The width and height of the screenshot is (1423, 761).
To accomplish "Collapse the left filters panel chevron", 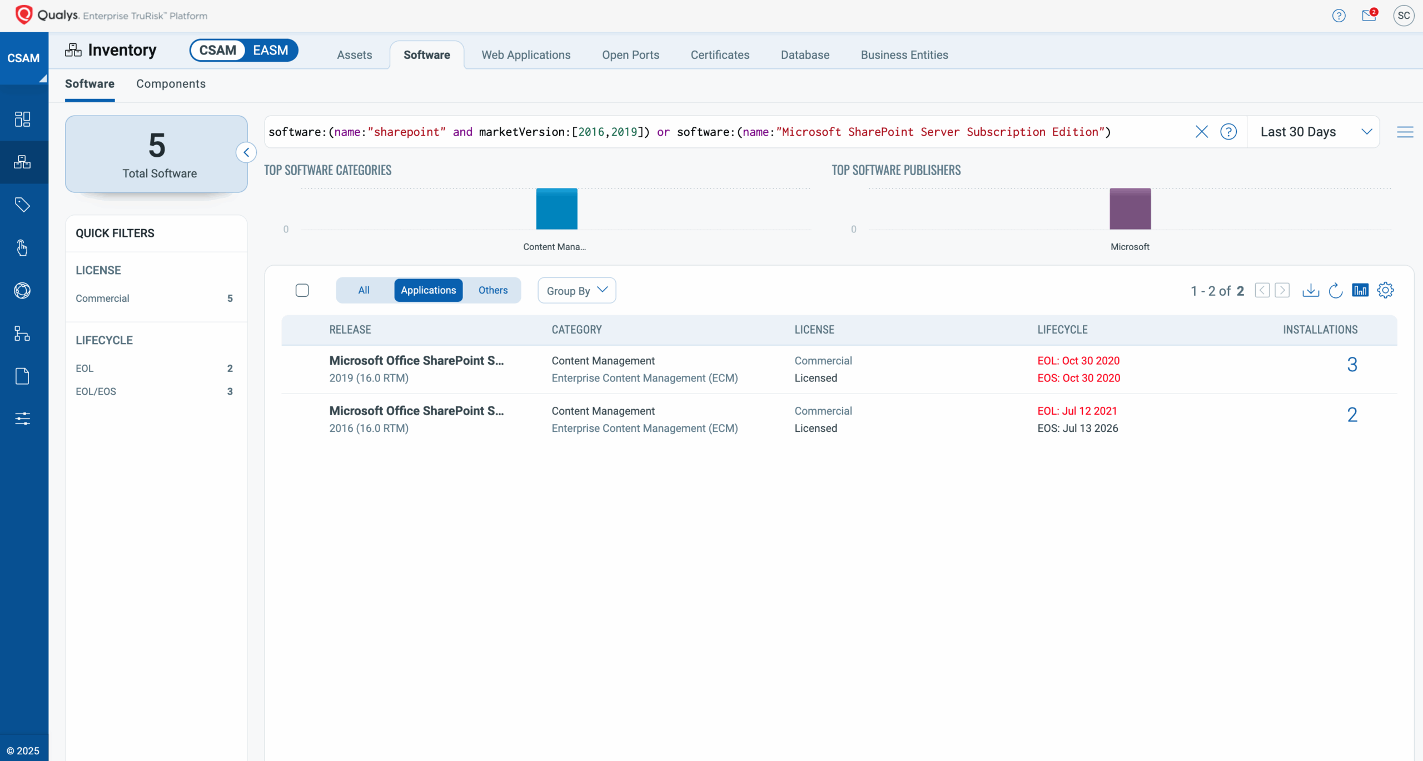I will coord(246,152).
